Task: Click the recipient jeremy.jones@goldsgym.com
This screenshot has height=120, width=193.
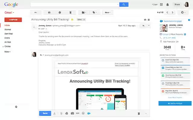Action: pyautogui.click(x=56, y=55)
